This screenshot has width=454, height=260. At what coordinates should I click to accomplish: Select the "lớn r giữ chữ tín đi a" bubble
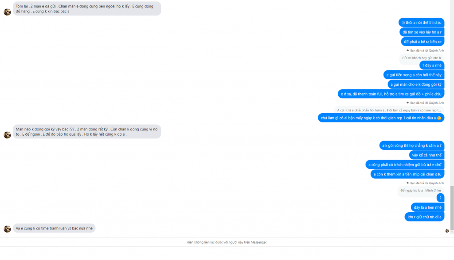tap(424, 217)
